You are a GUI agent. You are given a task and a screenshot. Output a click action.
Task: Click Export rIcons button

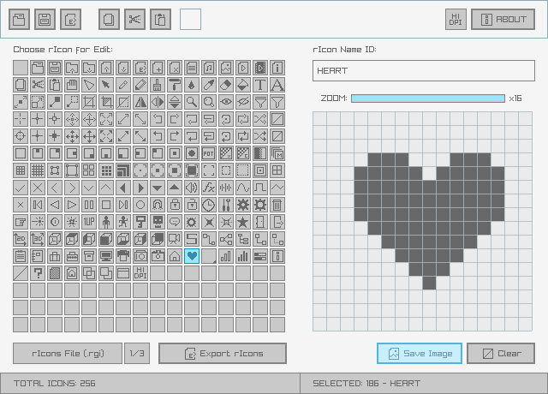pos(223,354)
